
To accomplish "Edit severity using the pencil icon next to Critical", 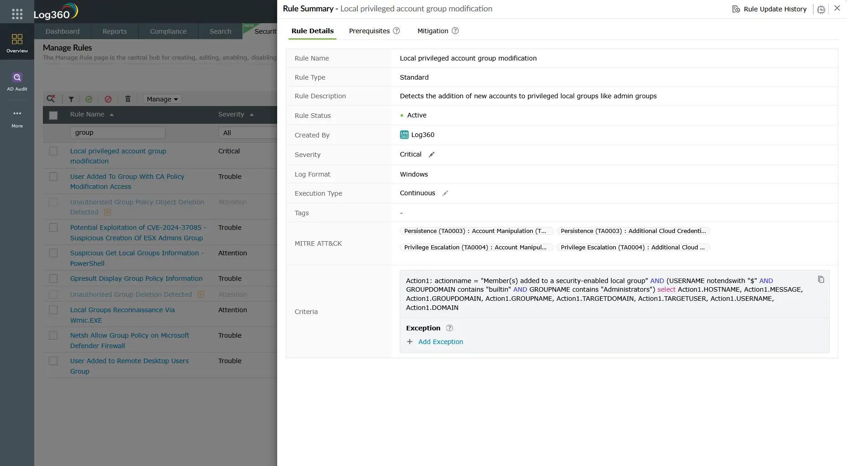I will pyautogui.click(x=432, y=154).
